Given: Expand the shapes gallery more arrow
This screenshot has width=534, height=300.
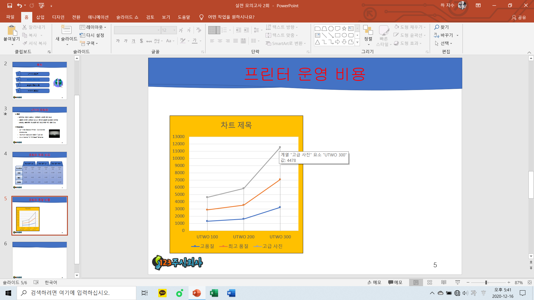Looking at the screenshot, I should click(x=357, y=42).
